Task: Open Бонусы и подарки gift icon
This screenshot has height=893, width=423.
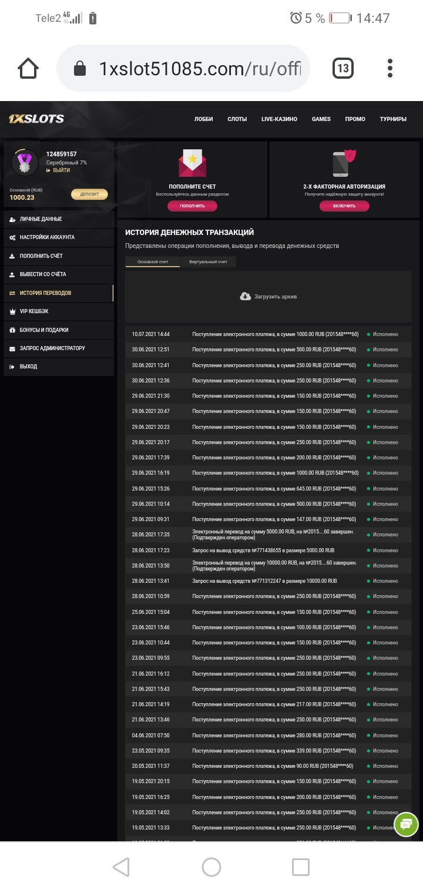Action: coord(13,330)
